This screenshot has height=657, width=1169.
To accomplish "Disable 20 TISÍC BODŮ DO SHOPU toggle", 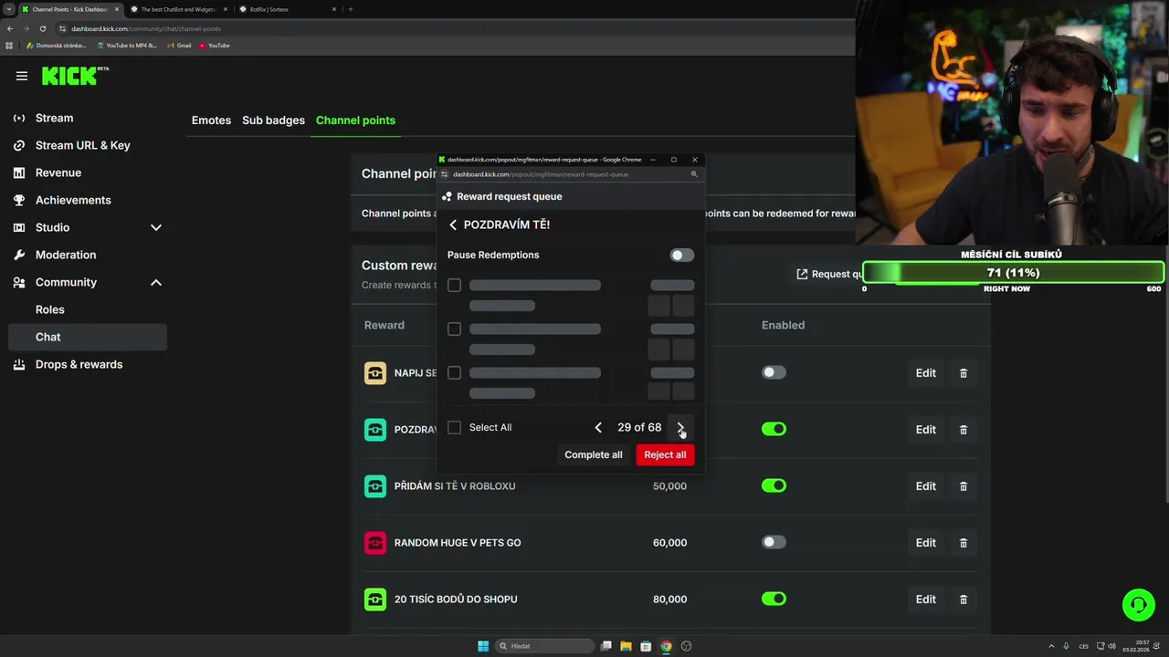I will pos(774,599).
